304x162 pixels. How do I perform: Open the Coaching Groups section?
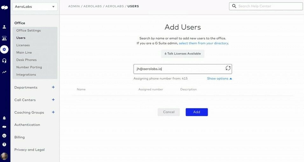point(29,112)
